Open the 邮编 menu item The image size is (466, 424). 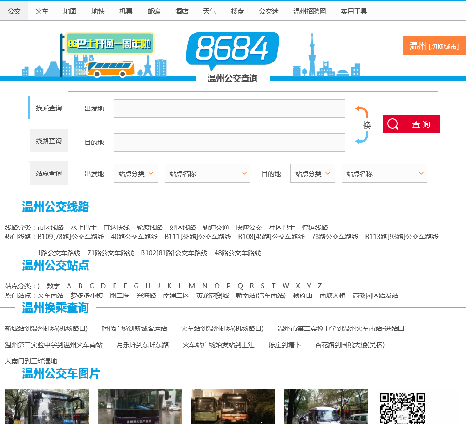tap(154, 11)
